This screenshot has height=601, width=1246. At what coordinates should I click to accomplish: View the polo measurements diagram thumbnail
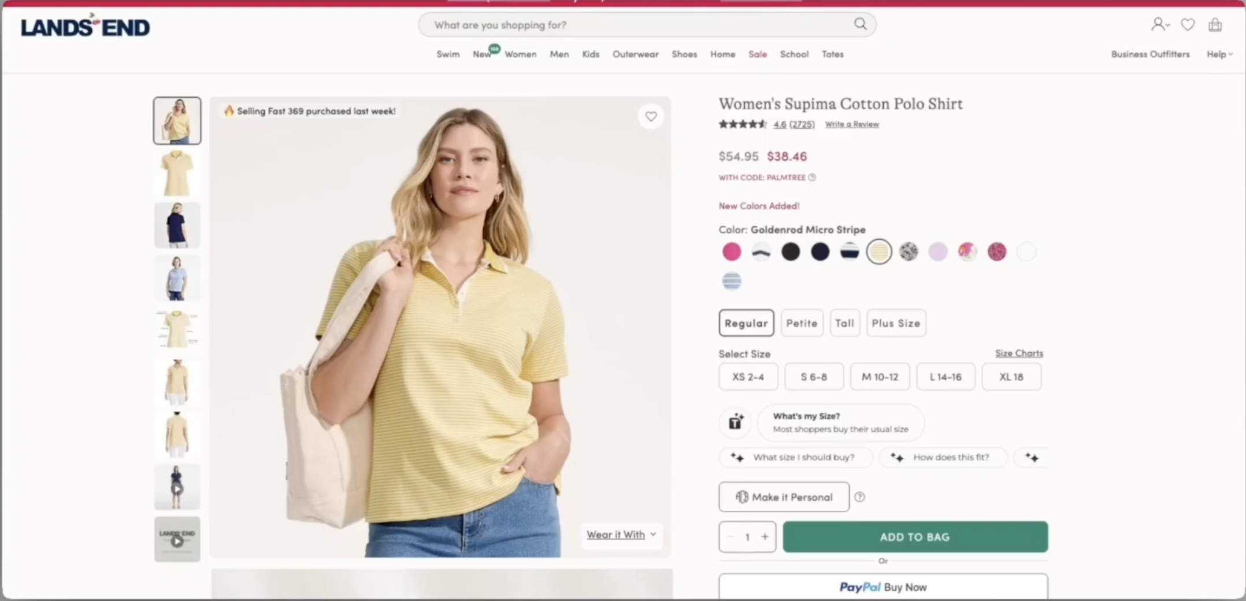[x=177, y=330]
